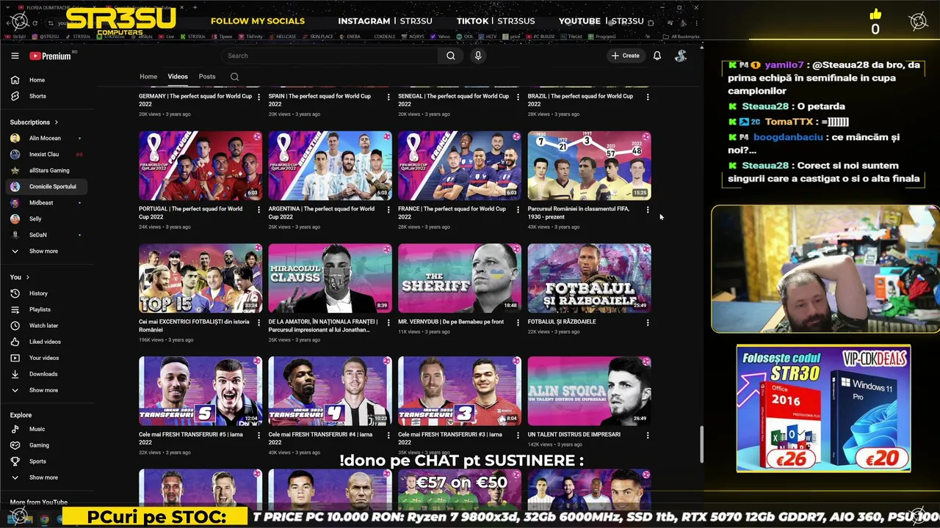Screen dimensions: 940x528
Task: Play FOTBALUL ȘI RĂZBOAIELE thumbnail
Action: coord(589,279)
